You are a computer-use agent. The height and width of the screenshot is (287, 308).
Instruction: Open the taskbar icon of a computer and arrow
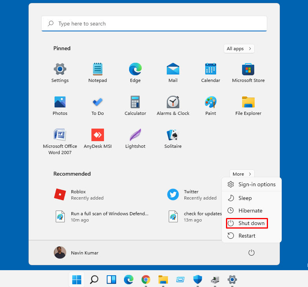(x=215, y=280)
